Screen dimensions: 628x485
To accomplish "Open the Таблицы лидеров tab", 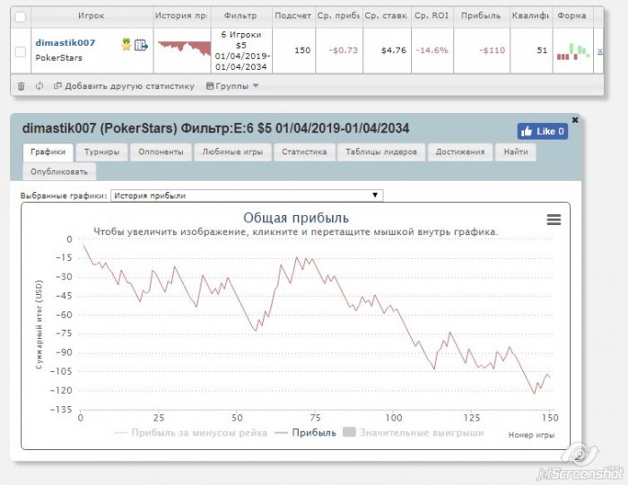I will click(381, 152).
